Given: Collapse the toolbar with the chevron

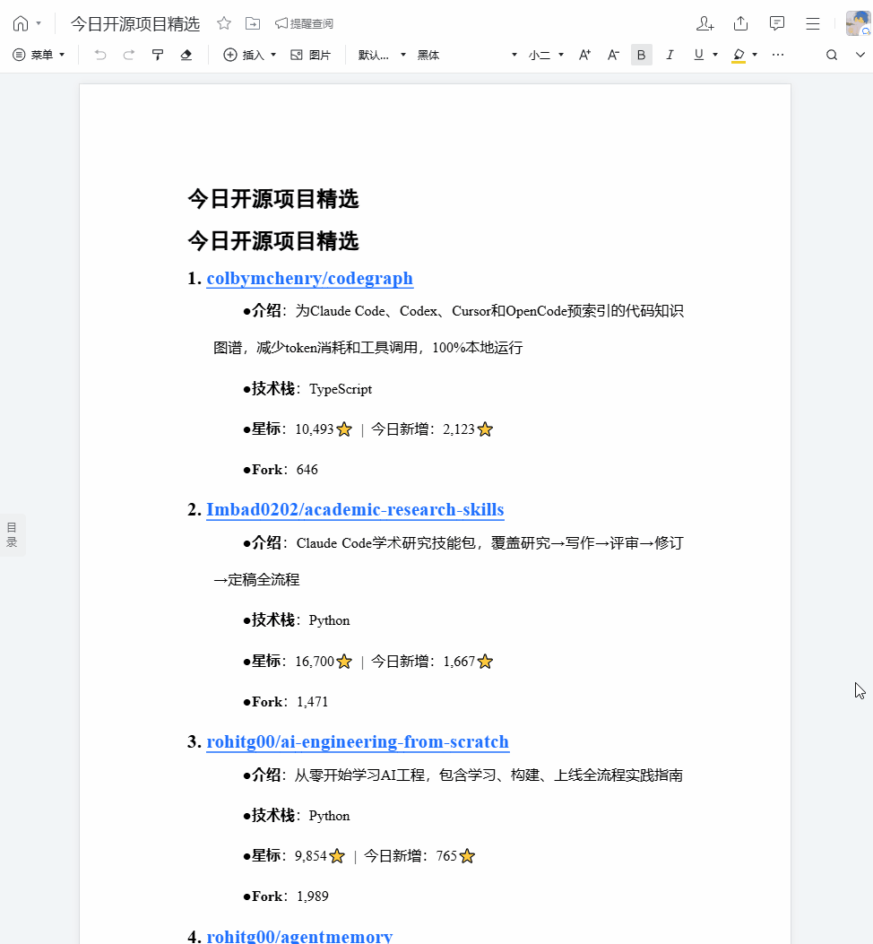Looking at the screenshot, I should pos(860,55).
